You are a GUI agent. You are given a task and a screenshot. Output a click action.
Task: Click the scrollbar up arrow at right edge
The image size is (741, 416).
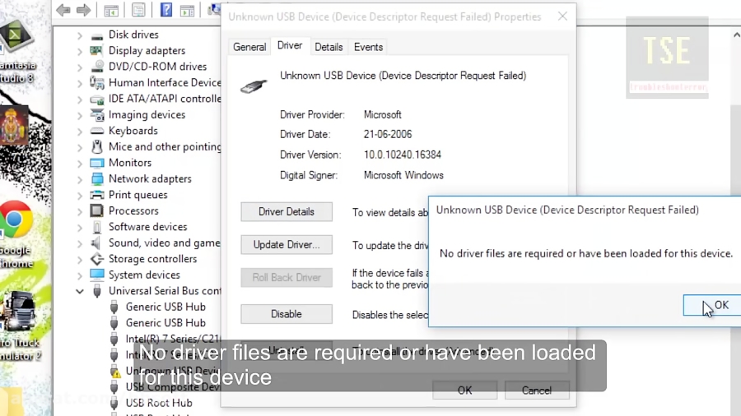point(736,35)
